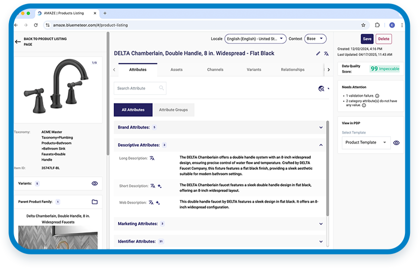
Task: Click the left panel vertical scrollbar
Action: point(108,94)
